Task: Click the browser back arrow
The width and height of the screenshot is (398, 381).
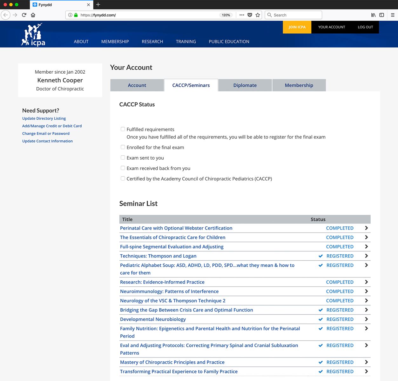Action: coord(6,15)
